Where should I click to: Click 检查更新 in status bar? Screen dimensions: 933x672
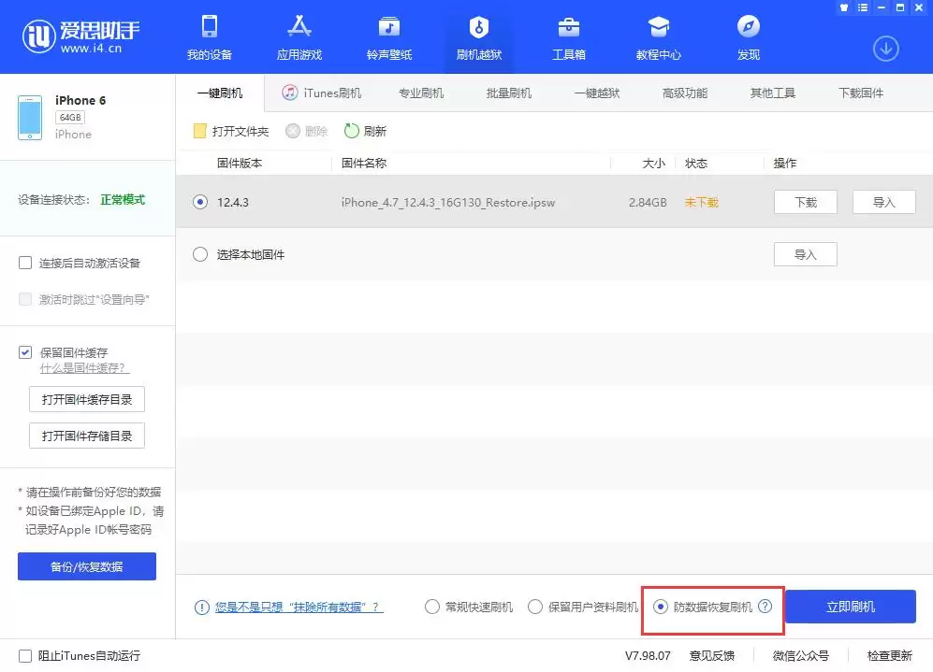click(890, 655)
